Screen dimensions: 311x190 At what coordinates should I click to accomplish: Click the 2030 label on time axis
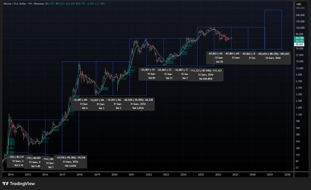tap(287, 174)
